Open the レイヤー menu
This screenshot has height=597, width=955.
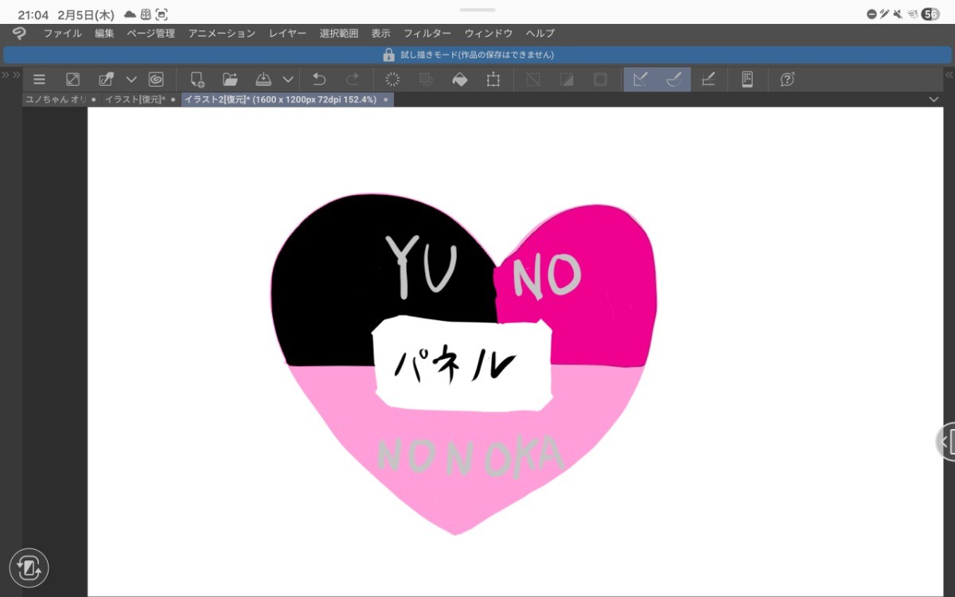(287, 33)
